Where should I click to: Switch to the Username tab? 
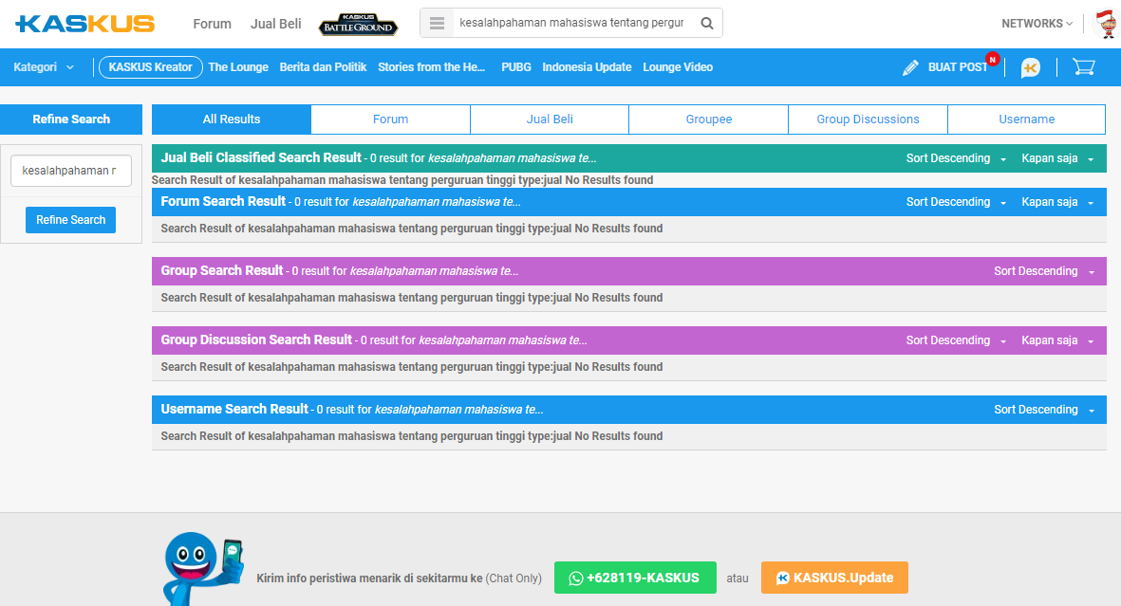pyautogui.click(x=1027, y=119)
